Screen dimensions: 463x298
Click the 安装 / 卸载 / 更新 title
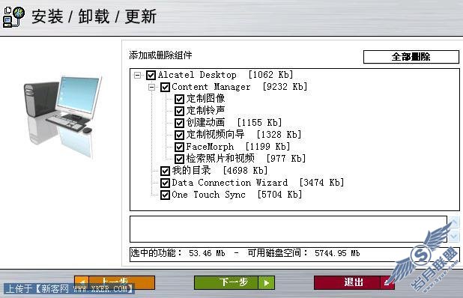click(94, 16)
